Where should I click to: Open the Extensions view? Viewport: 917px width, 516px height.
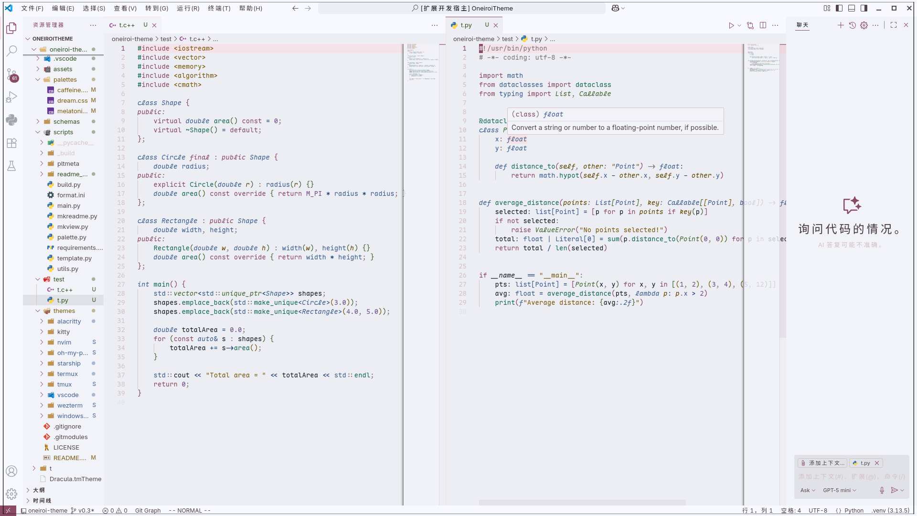click(x=11, y=143)
